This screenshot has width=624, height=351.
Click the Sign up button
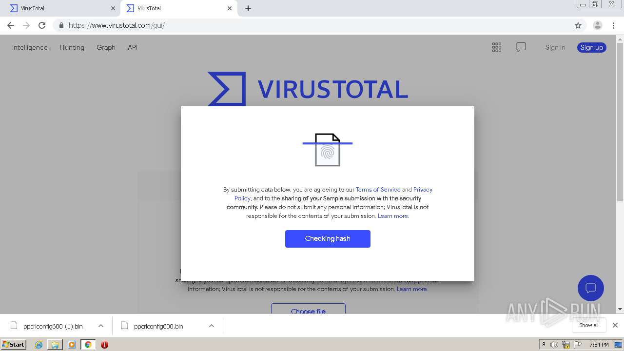coord(592,47)
